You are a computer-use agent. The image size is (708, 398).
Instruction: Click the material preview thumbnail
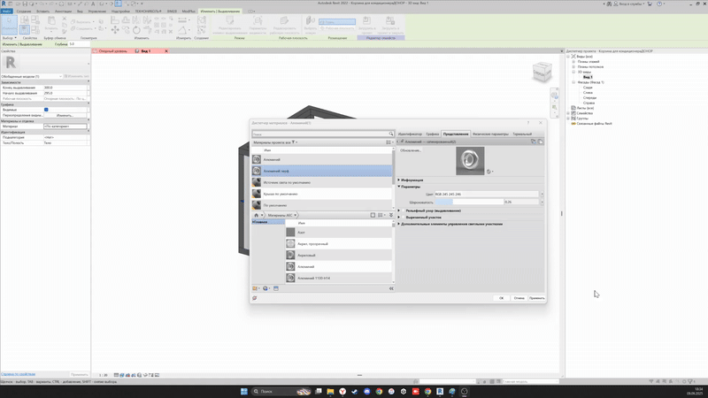pyautogui.click(x=470, y=161)
